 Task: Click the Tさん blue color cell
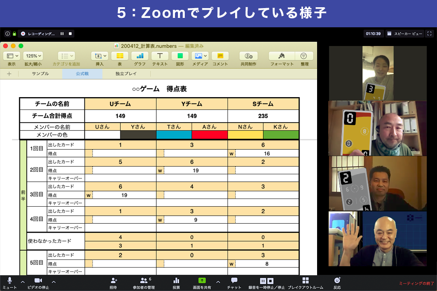pos(174,135)
